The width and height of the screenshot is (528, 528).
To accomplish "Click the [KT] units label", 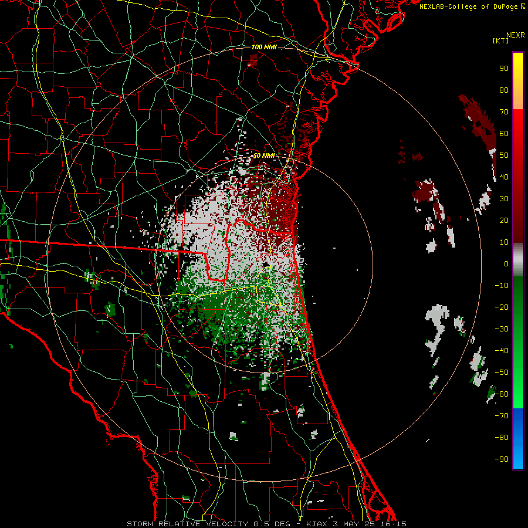I will (501, 40).
